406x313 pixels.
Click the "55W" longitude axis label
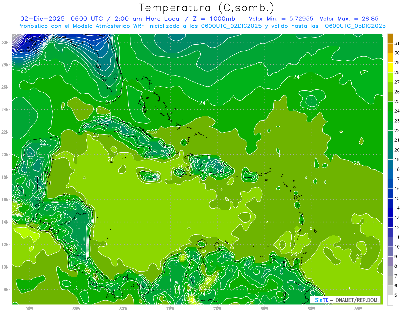pos(358,309)
